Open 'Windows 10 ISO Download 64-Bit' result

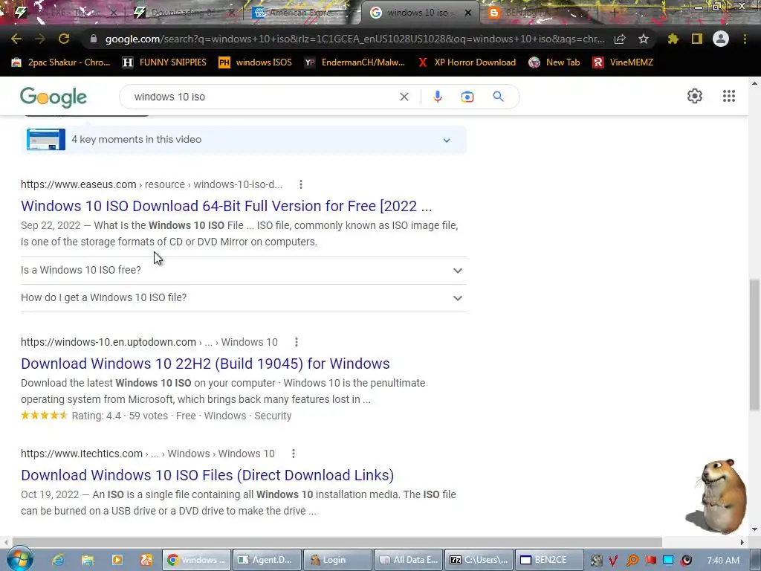tap(226, 206)
